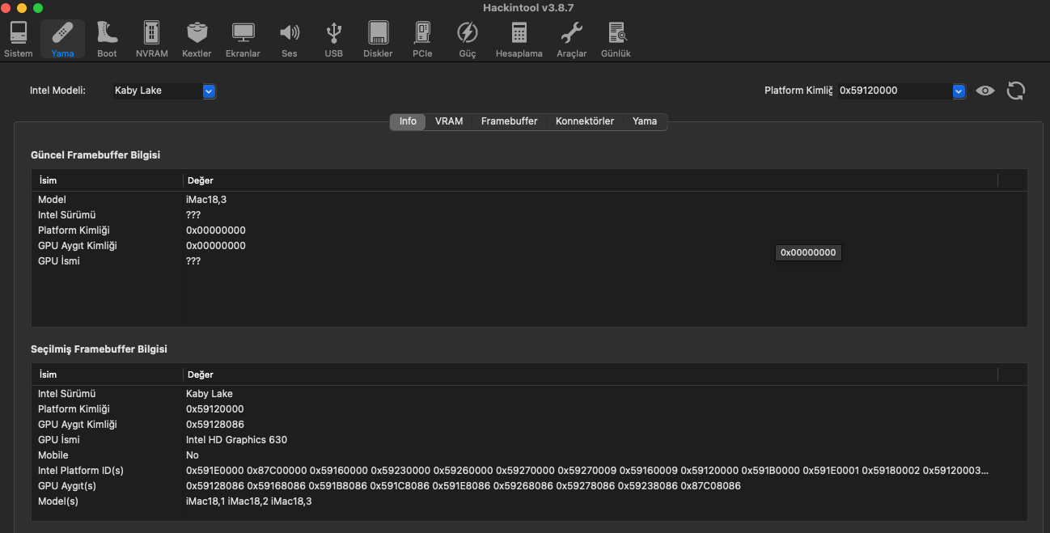Select the GPU Aygıt(s) row

coord(529,485)
